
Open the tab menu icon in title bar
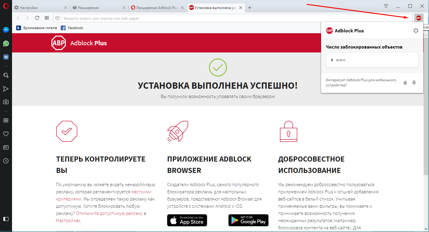pyautogui.click(x=386, y=6)
